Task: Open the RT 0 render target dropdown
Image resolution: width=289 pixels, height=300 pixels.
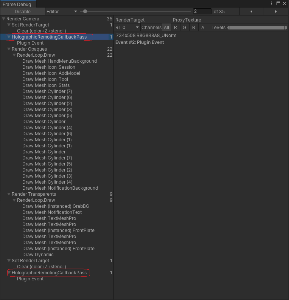Action: coord(127,28)
